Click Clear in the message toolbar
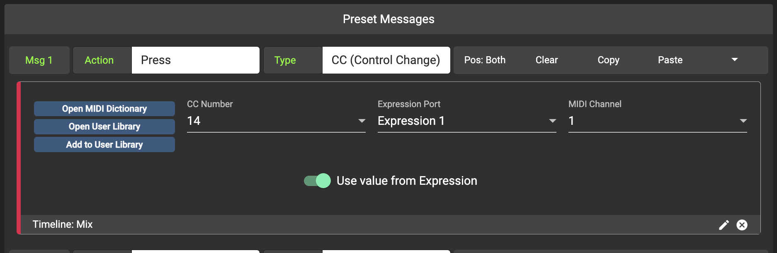Screen dimensions: 777x253 point(546,60)
